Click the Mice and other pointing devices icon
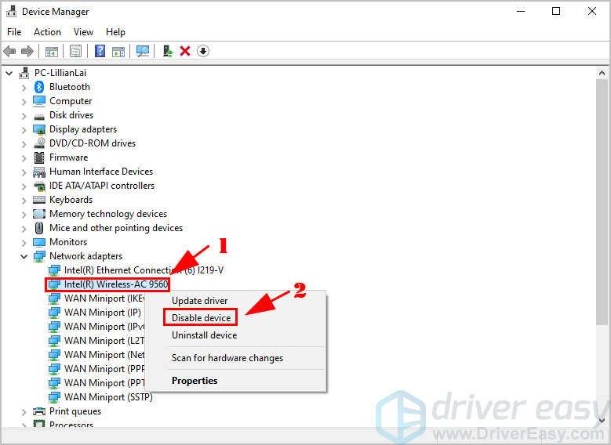 coord(39,228)
